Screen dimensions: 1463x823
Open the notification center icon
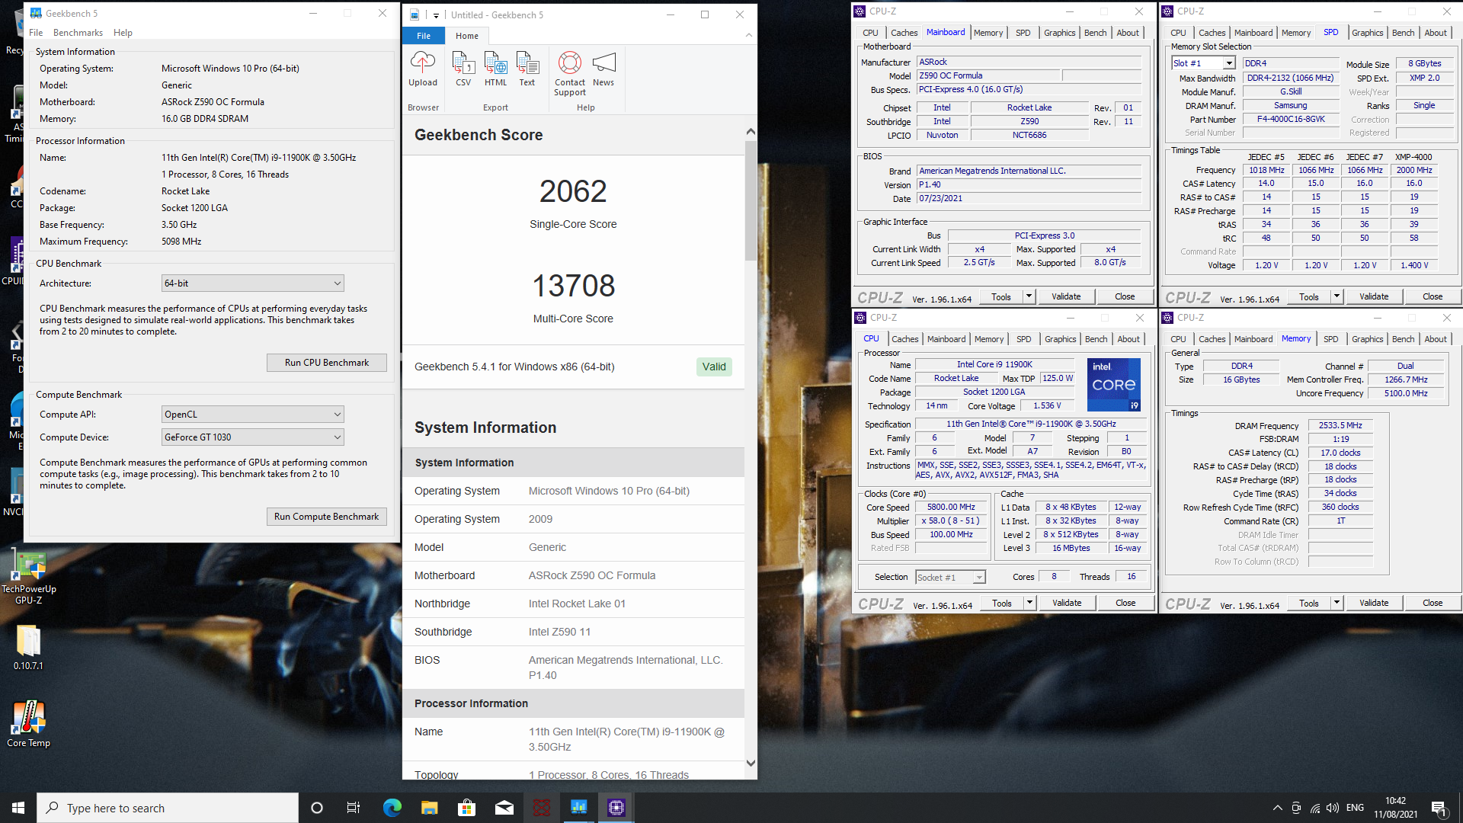coord(1439,808)
